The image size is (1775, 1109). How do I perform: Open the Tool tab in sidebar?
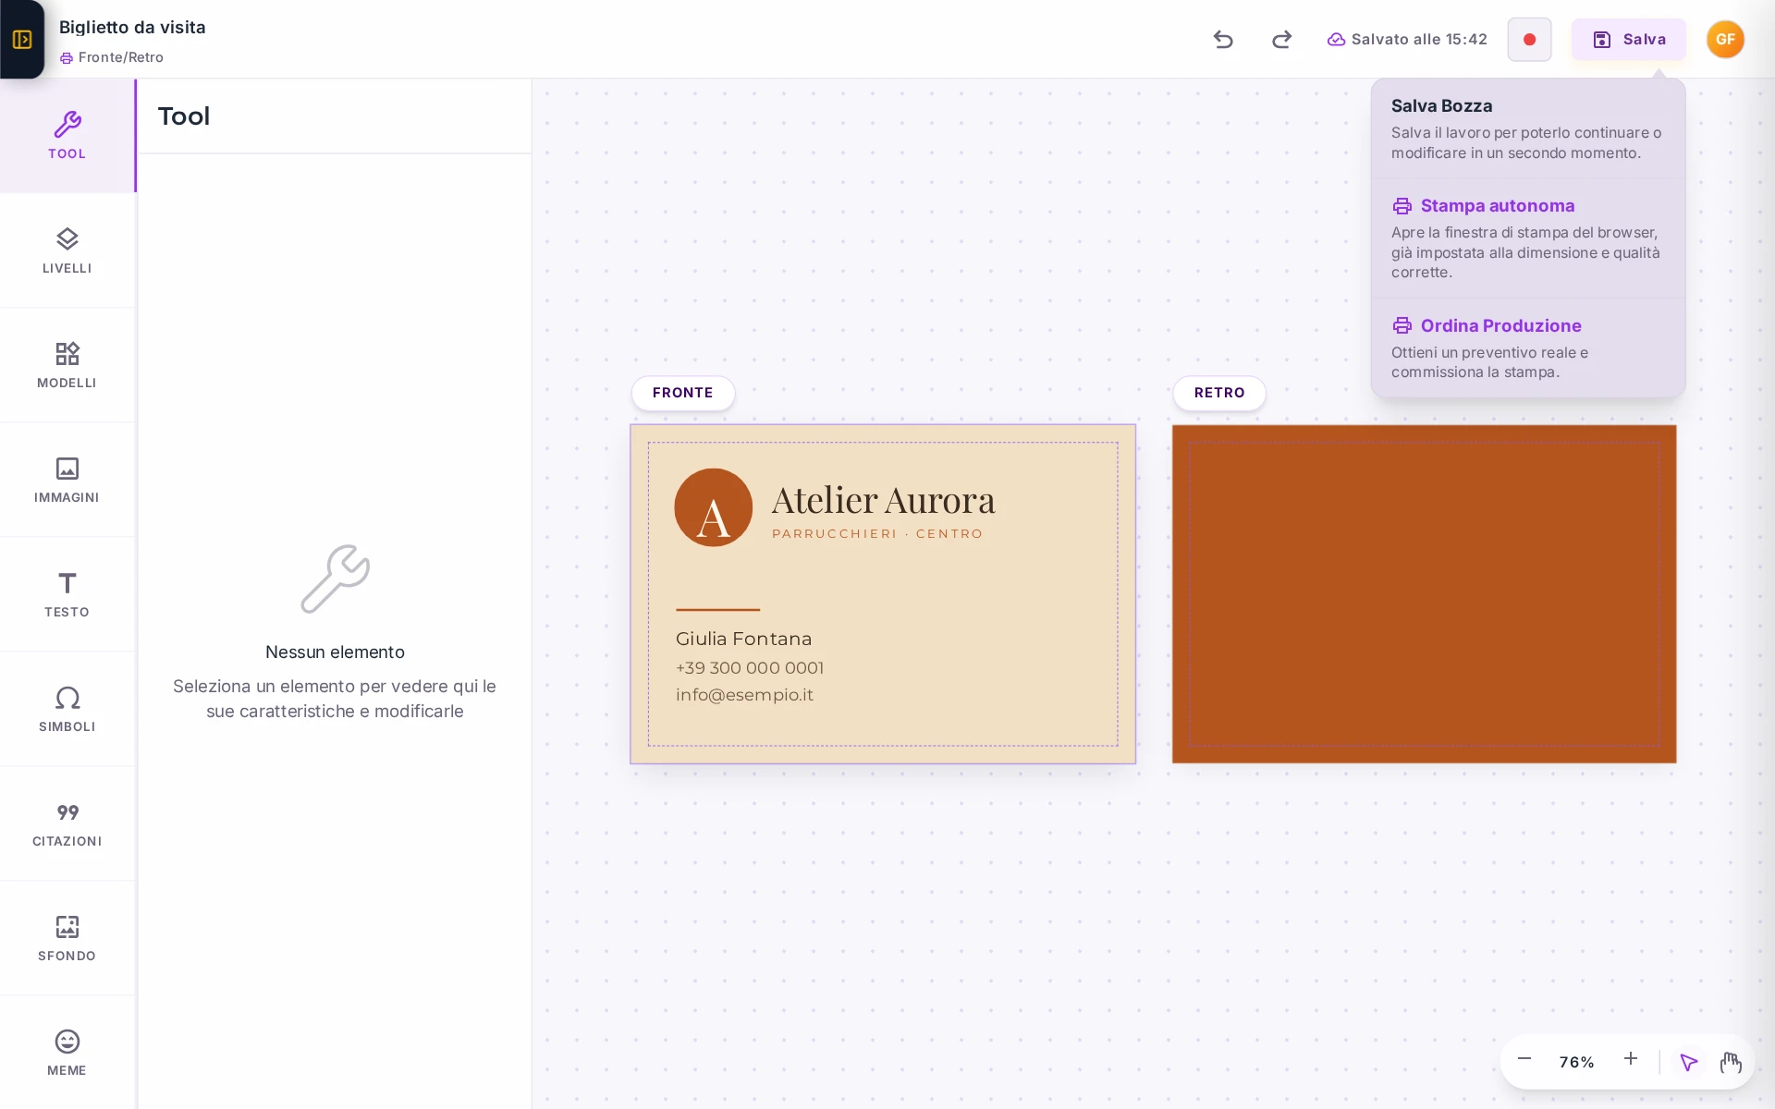pyautogui.click(x=67, y=136)
